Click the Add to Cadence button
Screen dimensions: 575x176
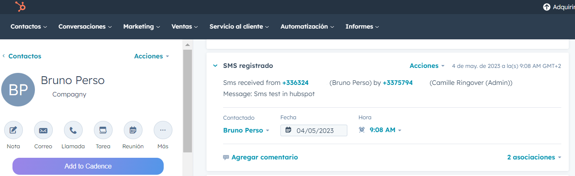coord(88,166)
